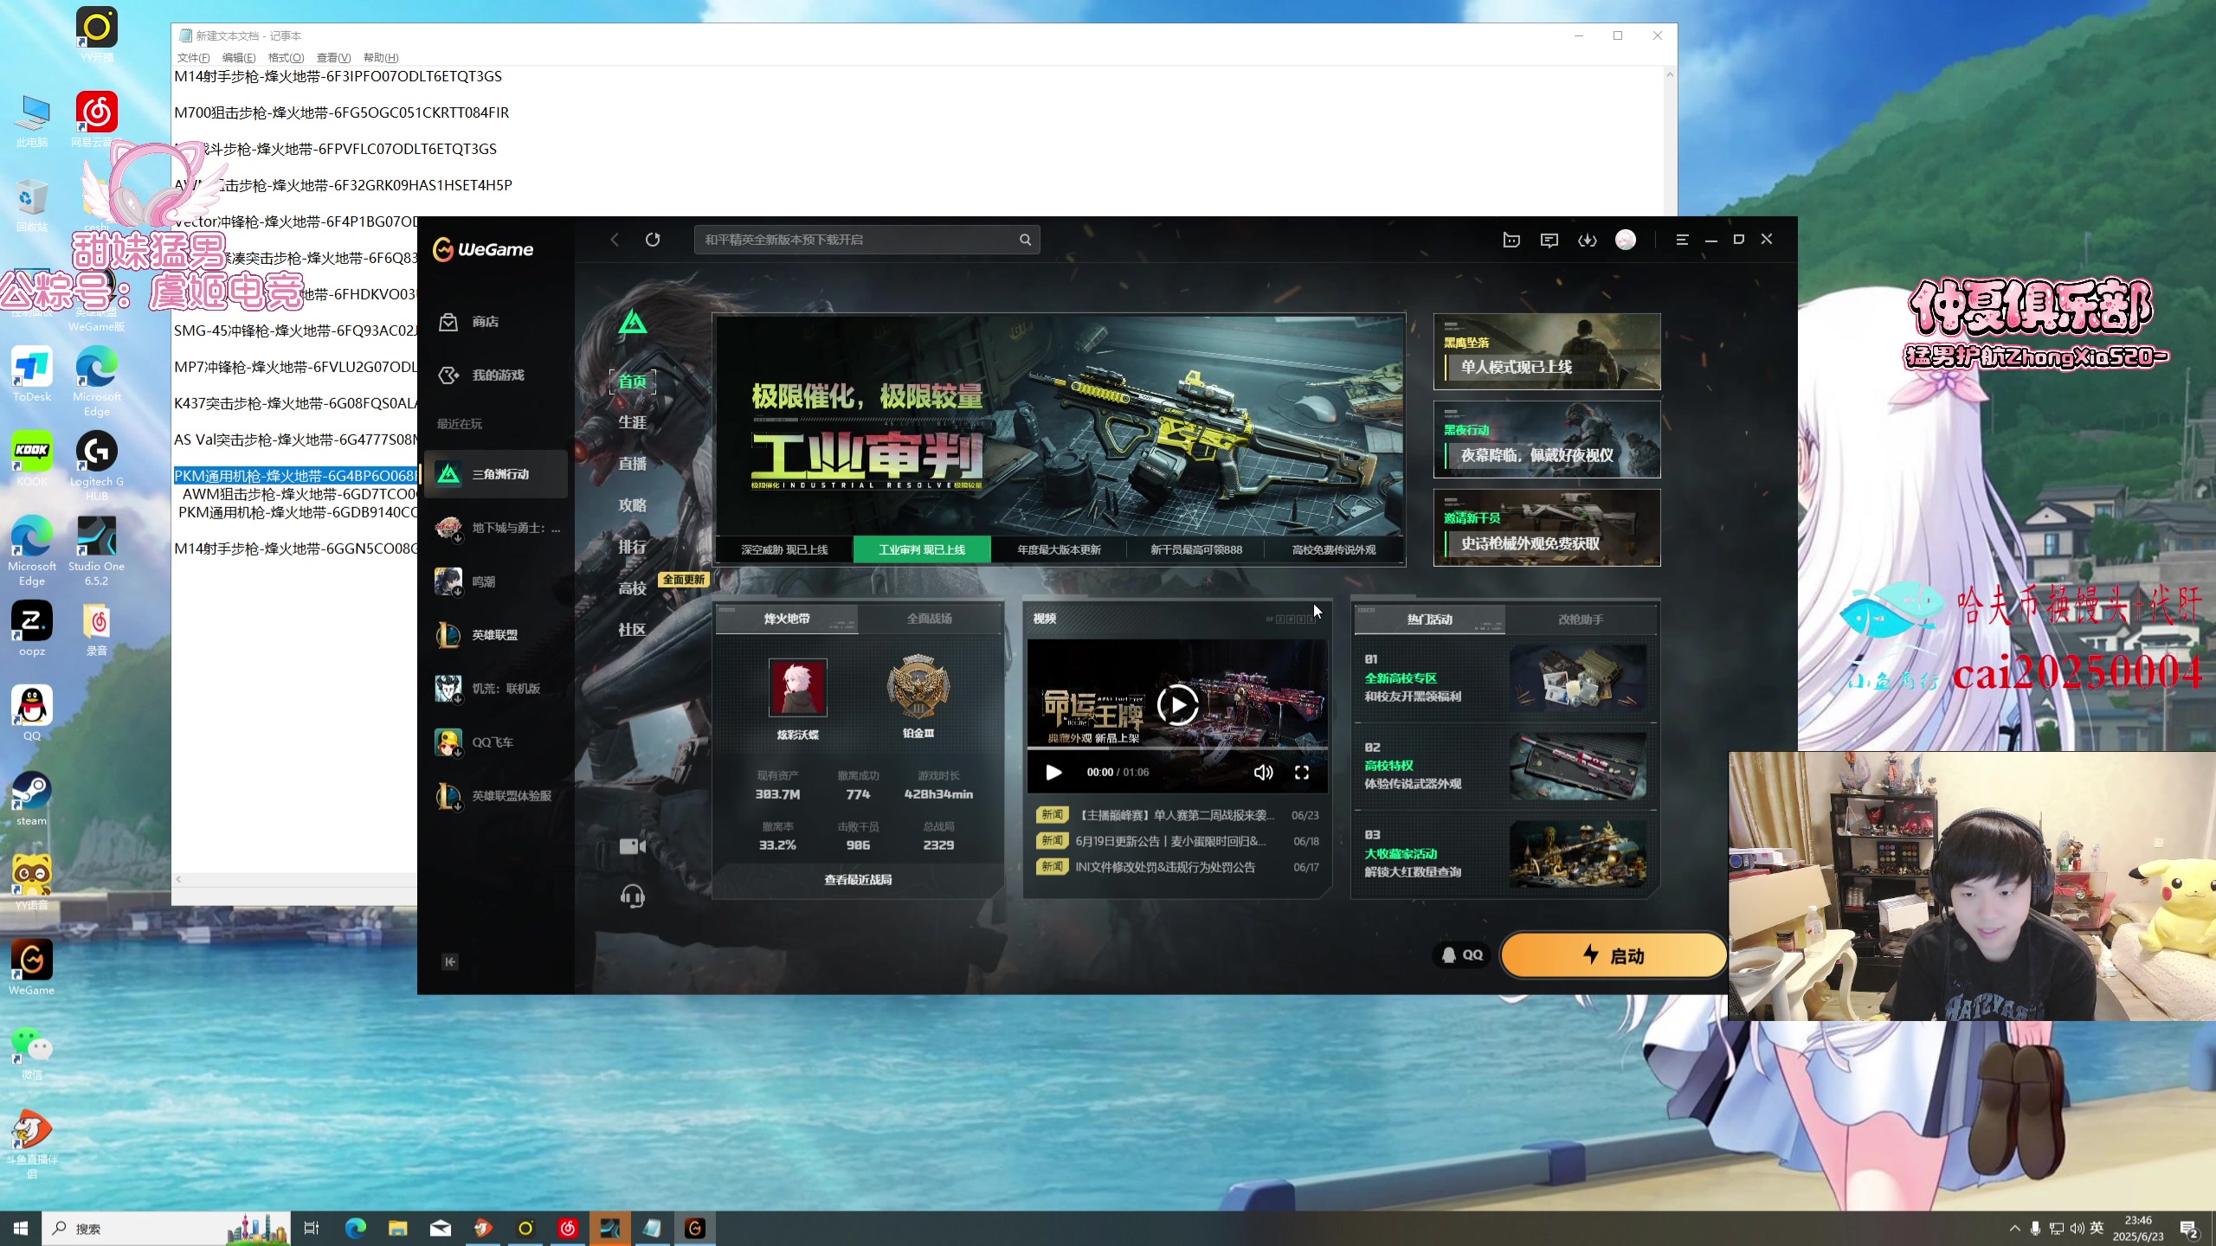Screen dimensions: 2216x1246
Task: Play the video with the center play button
Action: click(1178, 705)
